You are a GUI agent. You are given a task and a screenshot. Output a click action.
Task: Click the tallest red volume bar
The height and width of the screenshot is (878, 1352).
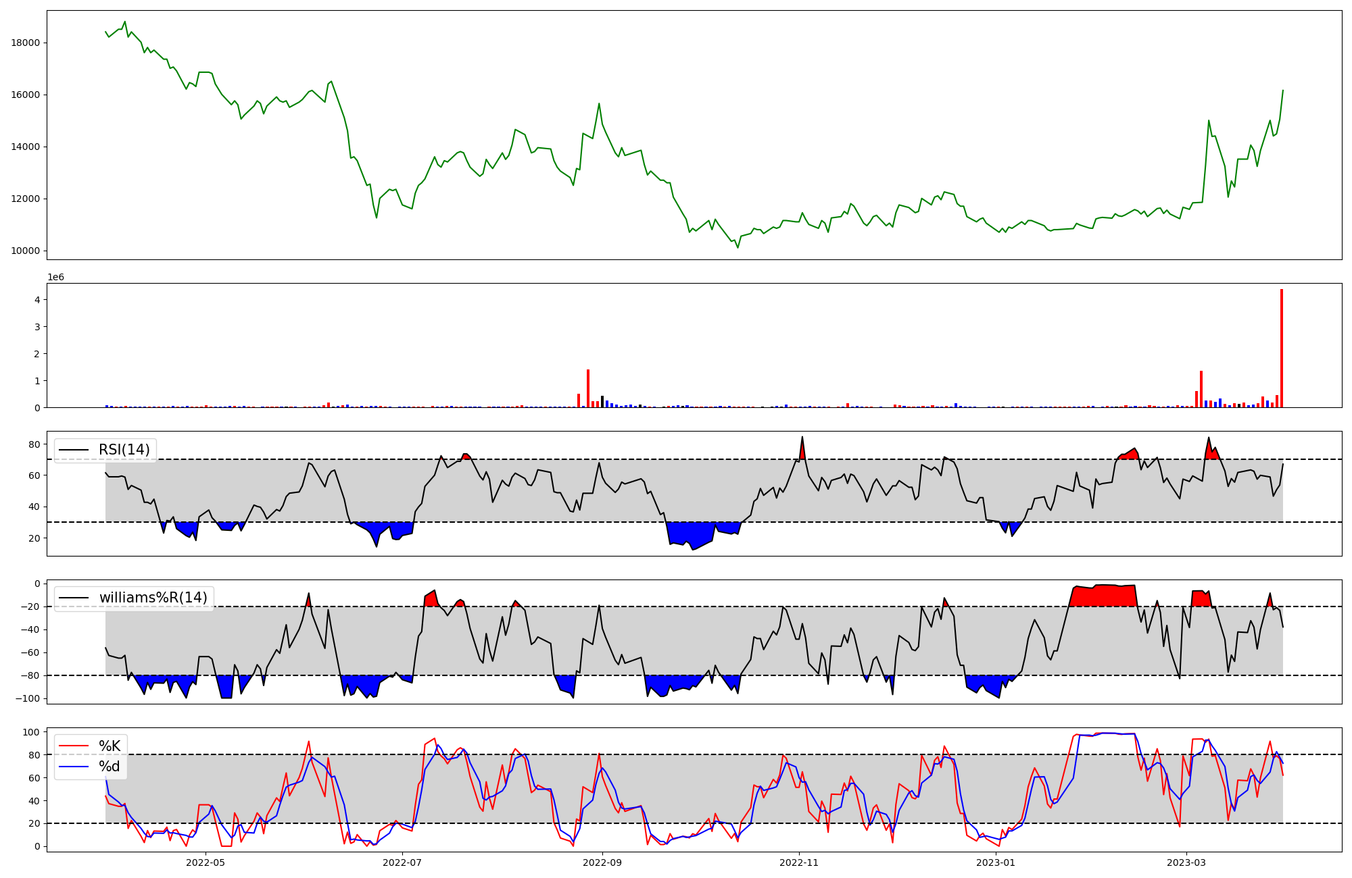1282,348
